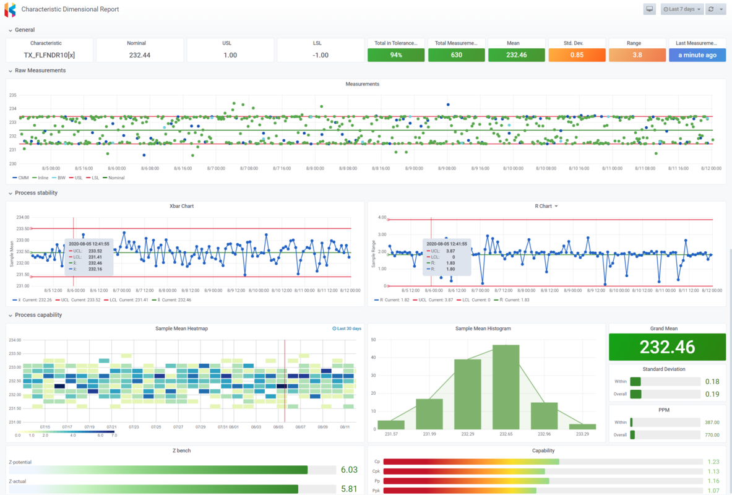Click the Characteristic Dimensional Report title

point(70,9)
